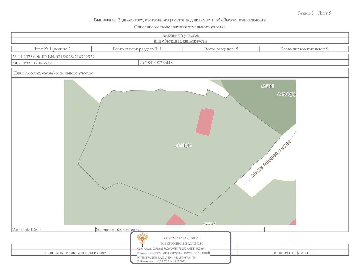Select the 'Сертификат' line in the signature stamp
The width and height of the screenshot is (360, 278).
coord(172,249)
